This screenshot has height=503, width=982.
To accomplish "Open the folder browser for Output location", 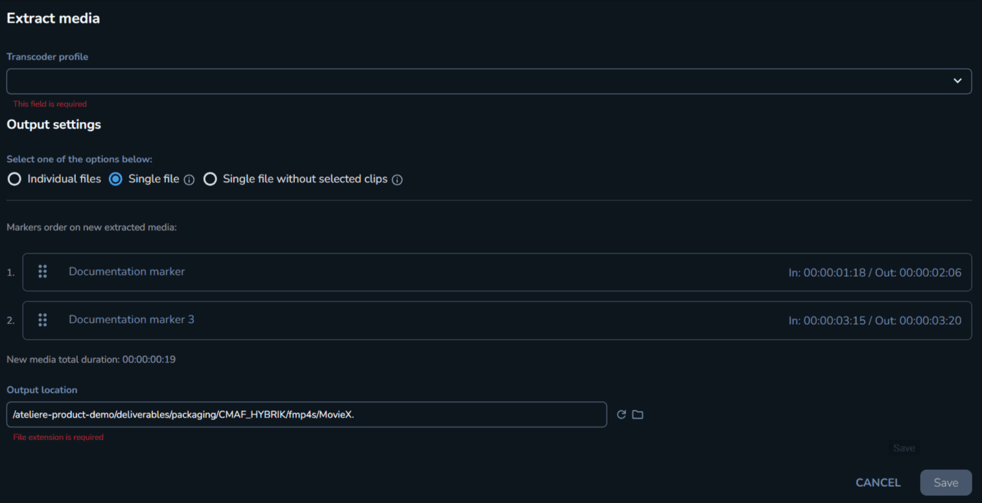I will pos(638,415).
